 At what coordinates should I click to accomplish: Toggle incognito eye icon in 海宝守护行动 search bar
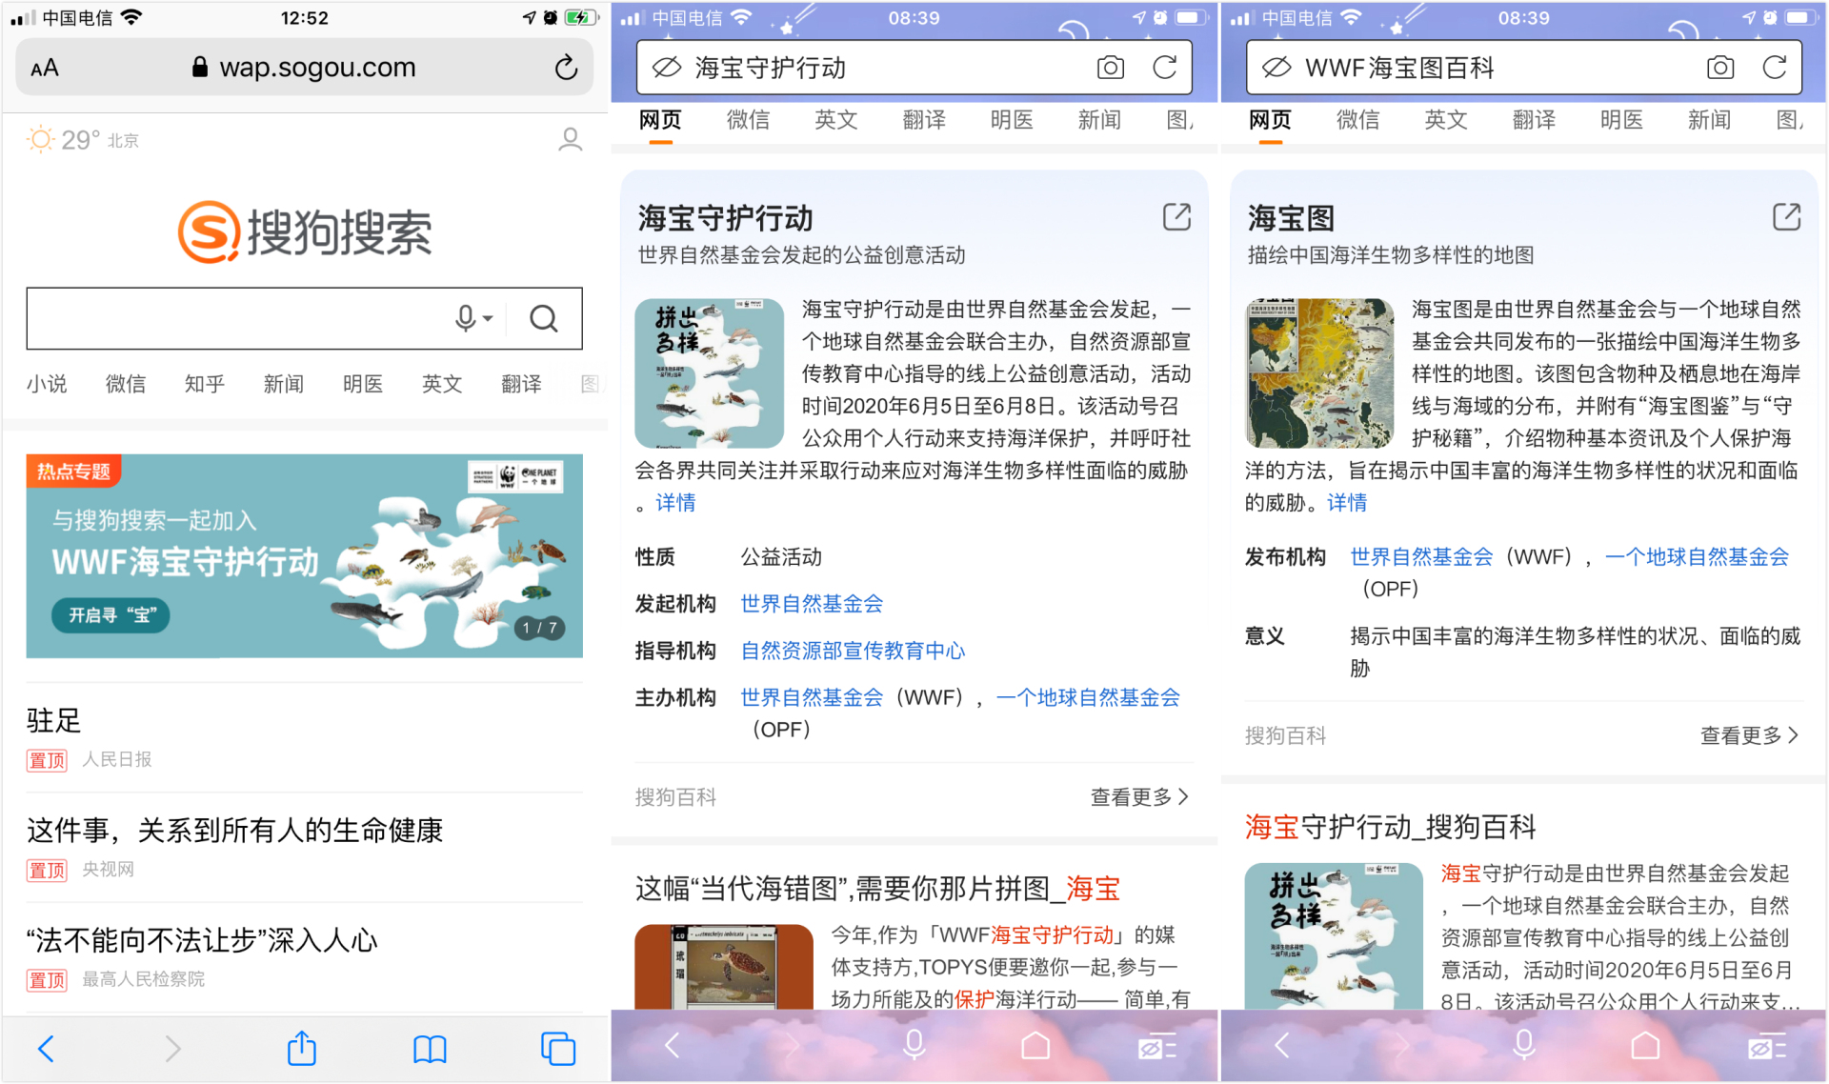click(667, 68)
